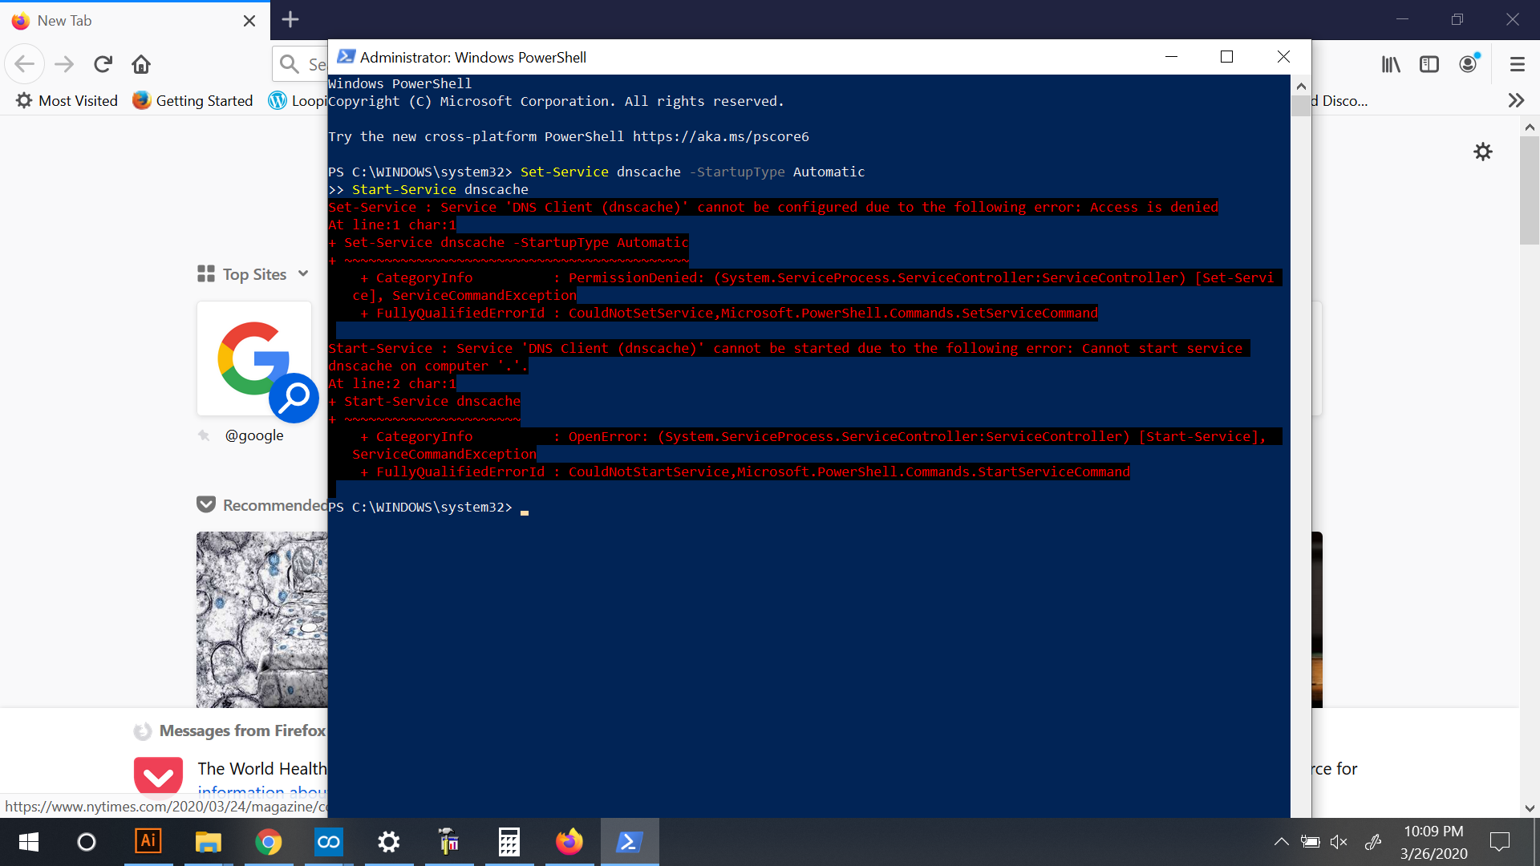Image resolution: width=1540 pixels, height=866 pixels.
Task: Click PowerShell window scroll up arrow
Action: tap(1300, 86)
